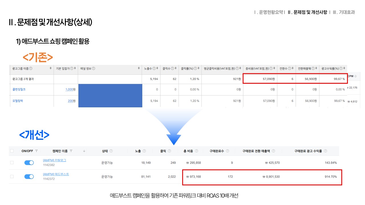Viewport: 365px width, 205px height.
Task: Click help icon next to 광고그룹 이름 header
Action: (x=31, y=68)
